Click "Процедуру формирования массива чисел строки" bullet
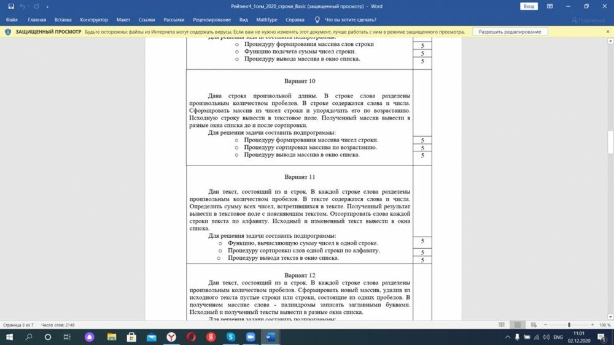The width and height of the screenshot is (614, 345). (x=311, y=140)
